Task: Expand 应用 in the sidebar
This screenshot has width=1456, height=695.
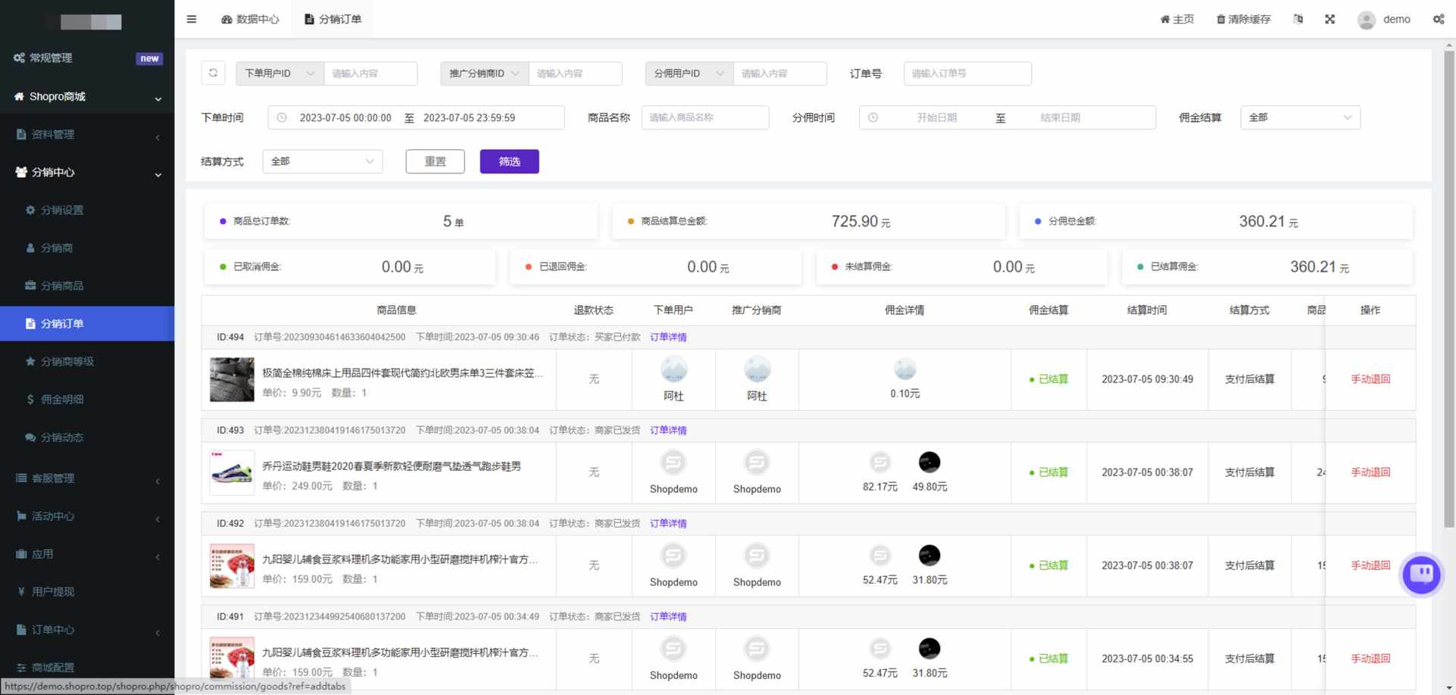Action: click(x=87, y=553)
